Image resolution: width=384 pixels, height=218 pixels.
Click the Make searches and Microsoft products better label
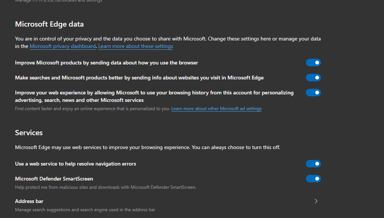pos(139,78)
